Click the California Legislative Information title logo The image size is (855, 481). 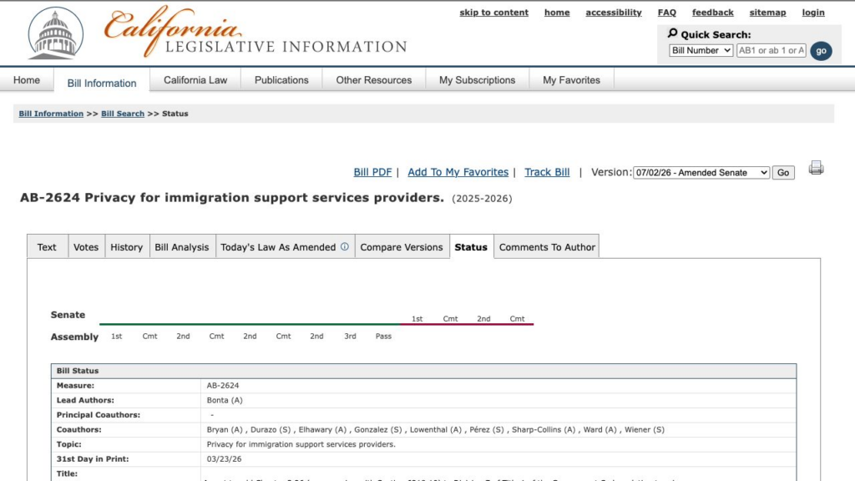coord(255,31)
